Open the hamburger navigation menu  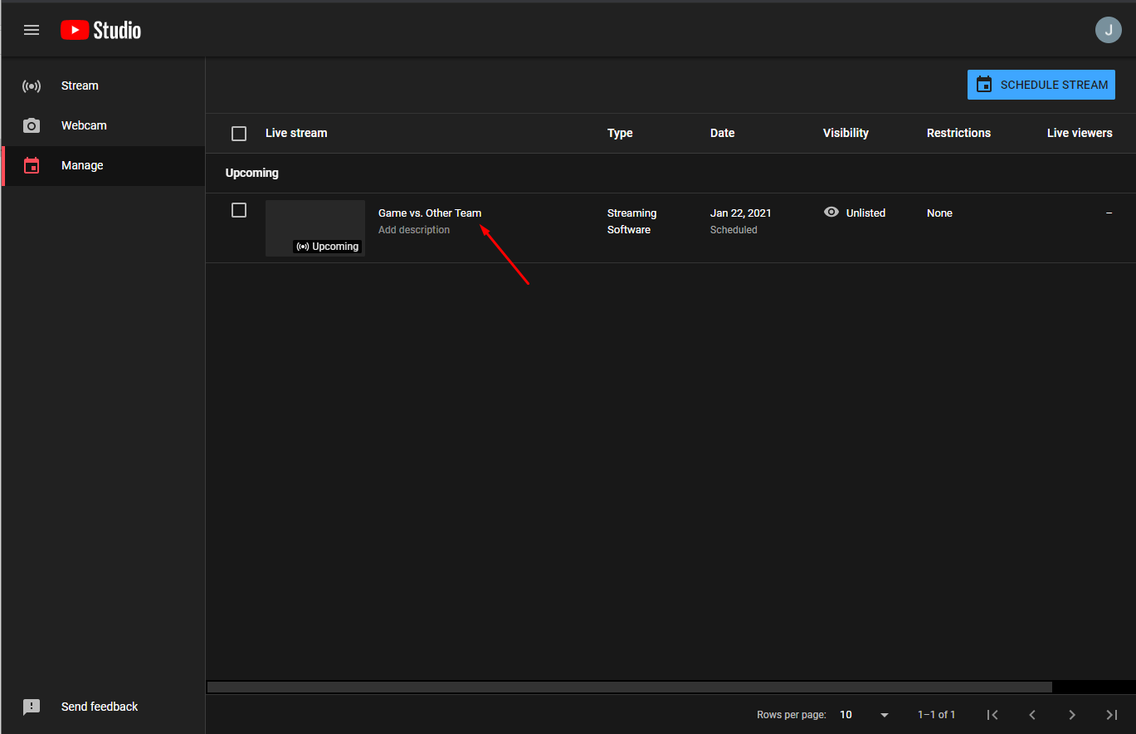(32, 30)
